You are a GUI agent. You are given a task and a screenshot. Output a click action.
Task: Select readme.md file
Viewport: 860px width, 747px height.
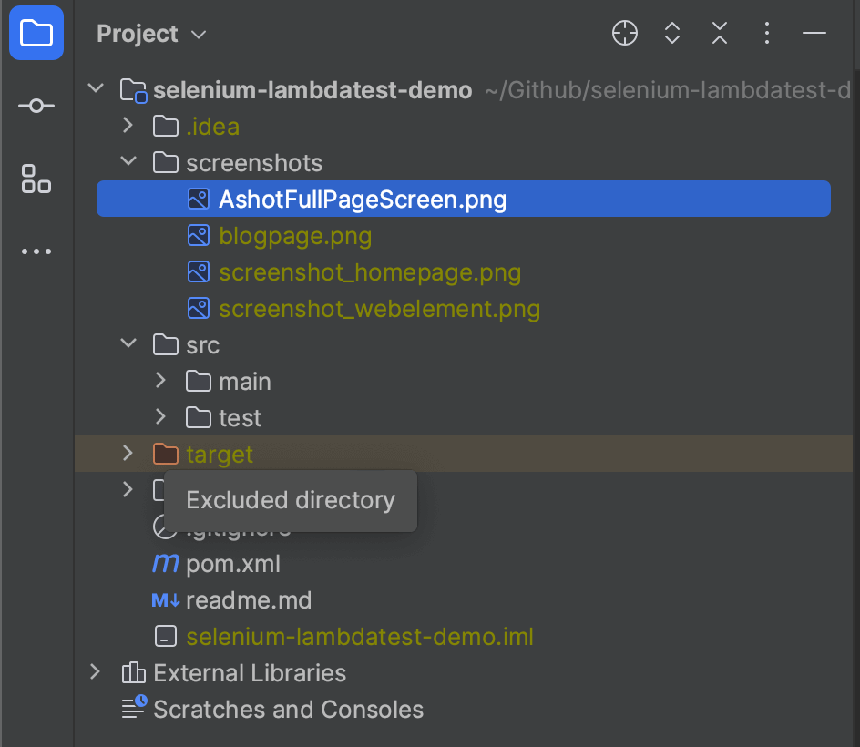[248, 600]
